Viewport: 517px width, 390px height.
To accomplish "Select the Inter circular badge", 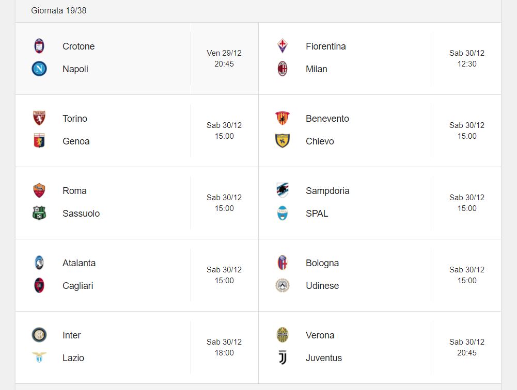I will click(39, 335).
